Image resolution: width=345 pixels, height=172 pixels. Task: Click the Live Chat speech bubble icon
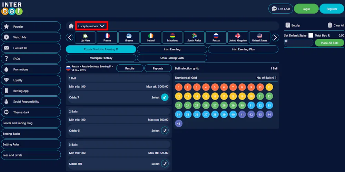coord(274,9)
